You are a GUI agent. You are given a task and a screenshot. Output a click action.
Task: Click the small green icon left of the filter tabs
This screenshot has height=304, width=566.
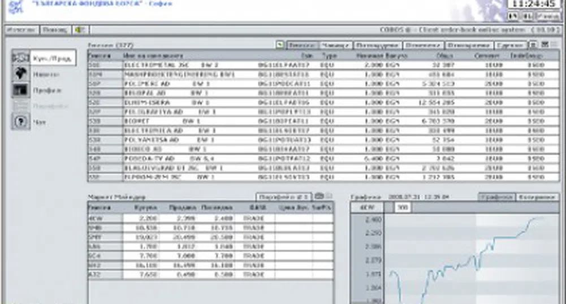[x=279, y=45]
